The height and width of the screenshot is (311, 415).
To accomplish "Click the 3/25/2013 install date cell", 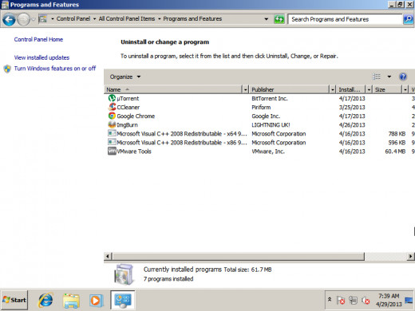I will [352, 107].
